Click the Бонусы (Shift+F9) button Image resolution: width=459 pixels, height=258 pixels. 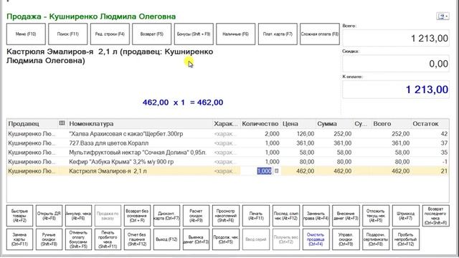(x=194, y=34)
